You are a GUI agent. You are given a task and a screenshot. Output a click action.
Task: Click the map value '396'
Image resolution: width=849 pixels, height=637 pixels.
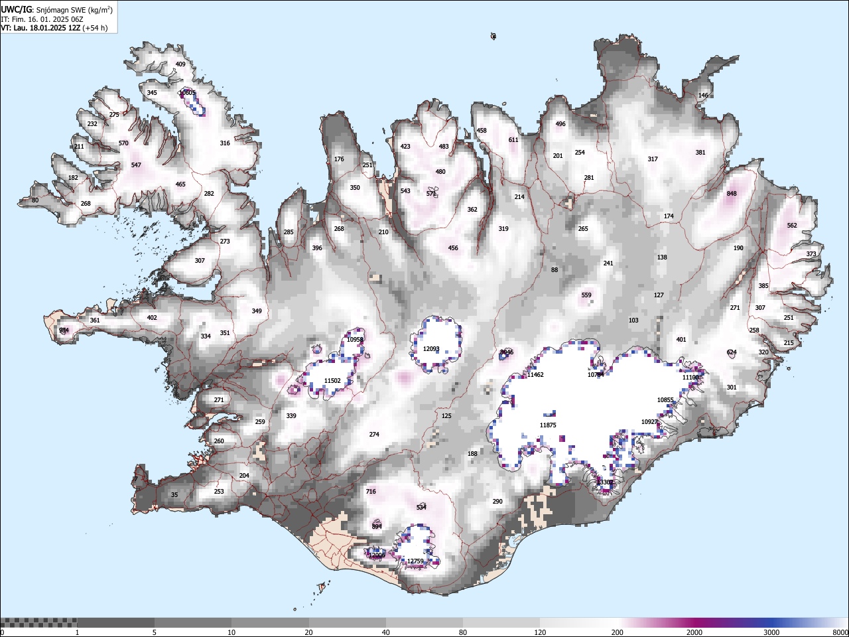317,248
